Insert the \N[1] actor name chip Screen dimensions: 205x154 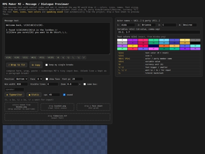[33, 57]
